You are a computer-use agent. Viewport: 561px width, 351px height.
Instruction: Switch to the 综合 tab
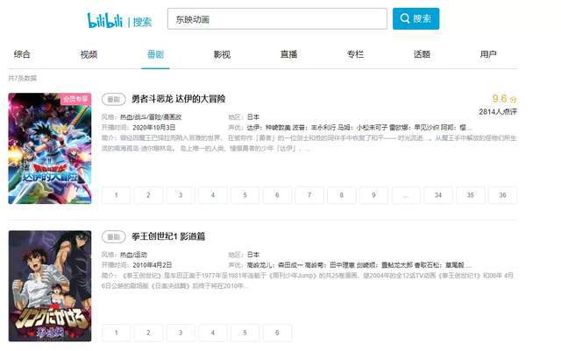(22, 54)
